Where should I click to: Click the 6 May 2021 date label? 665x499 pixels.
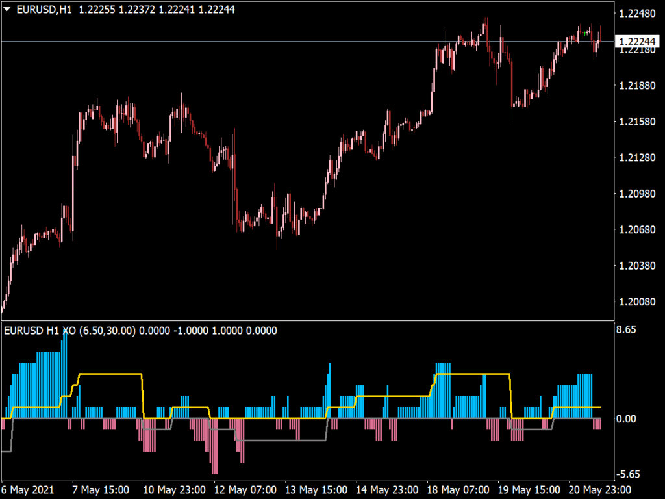26,491
